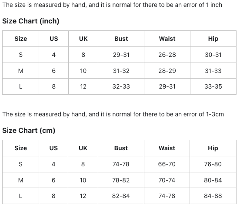Click the 29-31 bust cell for size S

pos(121,55)
